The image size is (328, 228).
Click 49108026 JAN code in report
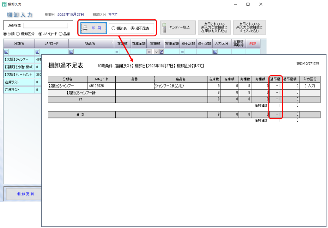tap(96, 86)
